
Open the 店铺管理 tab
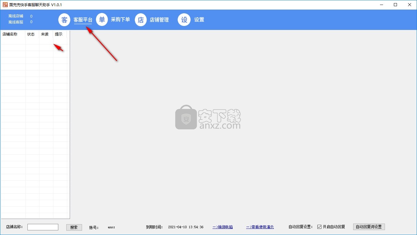pyautogui.click(x=159, y=20)
